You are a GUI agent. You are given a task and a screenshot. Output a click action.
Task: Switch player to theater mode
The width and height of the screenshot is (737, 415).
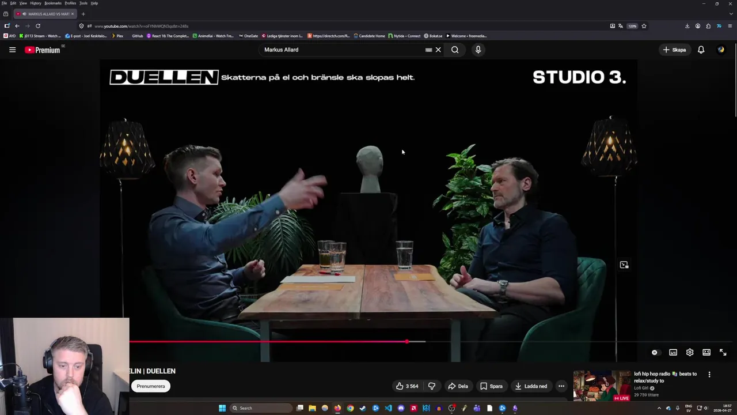pyautogui.click(x=706, y=352)
